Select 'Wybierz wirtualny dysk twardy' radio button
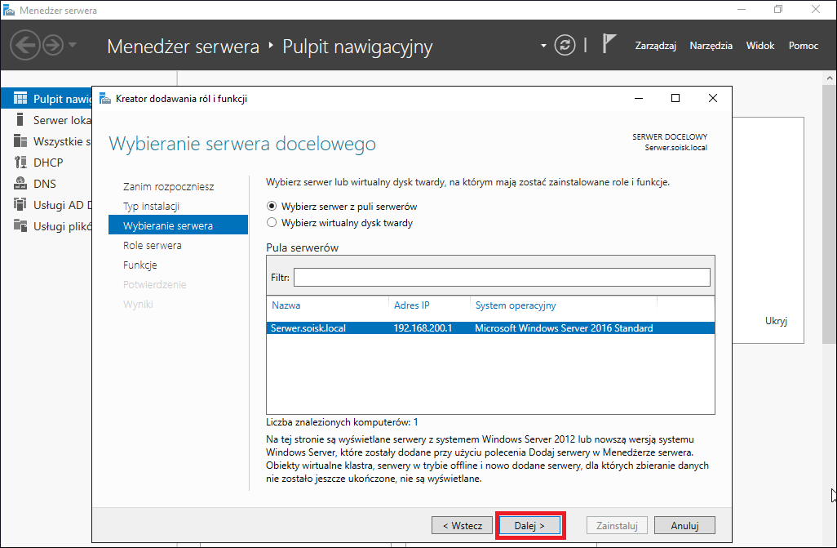Image resolution: width=837 pixels, height=548 pixels. click(x=272, y=222)
